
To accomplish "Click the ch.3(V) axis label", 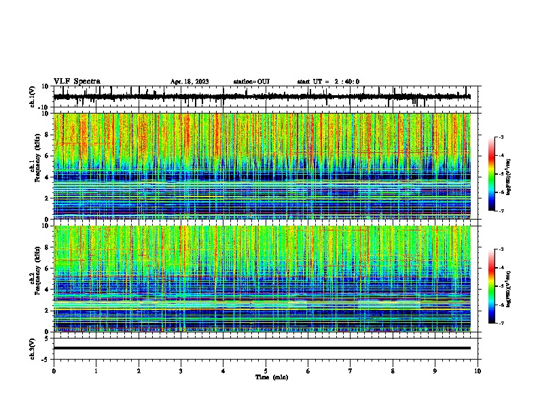I will coord(33,349).
